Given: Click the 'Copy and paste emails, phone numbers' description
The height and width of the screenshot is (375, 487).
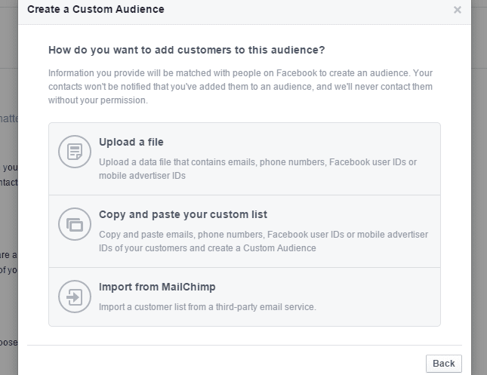Looking at the screenshot, I should click(264, 241).
